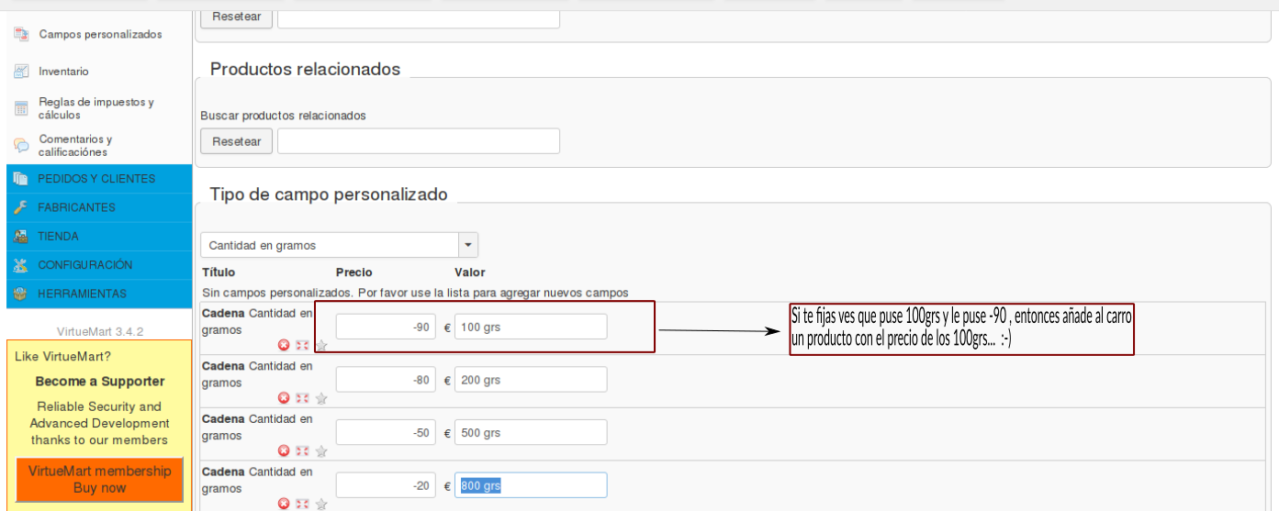Open TIENDA menu section
The width and height of the screenshot is (1279, 511).
coord(99,236)
